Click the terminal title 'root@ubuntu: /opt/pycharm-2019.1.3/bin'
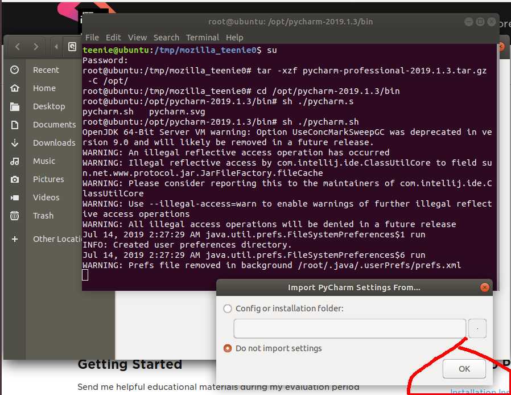Screen dimensions: 511x395 click(x=290, y=22)
